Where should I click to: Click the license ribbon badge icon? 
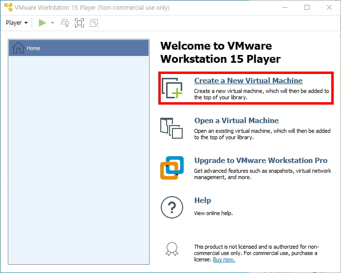tap(172, 249)
